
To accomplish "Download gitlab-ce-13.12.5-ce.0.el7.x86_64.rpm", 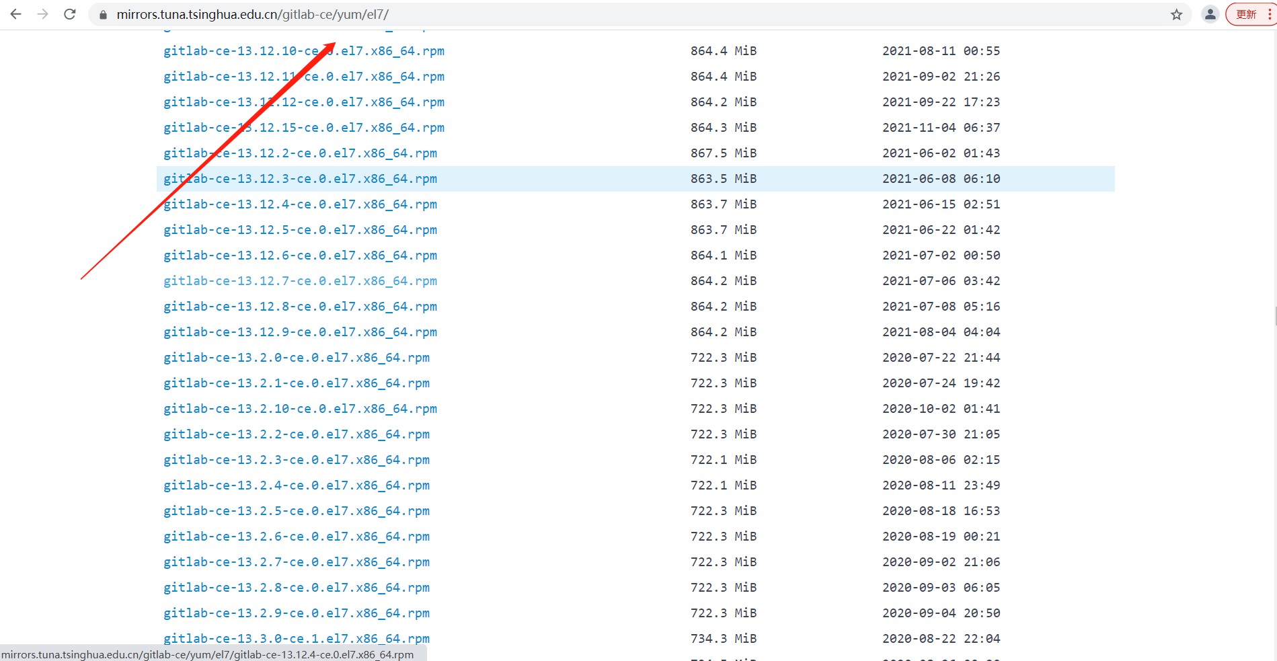I will click(x=301, y=230).
